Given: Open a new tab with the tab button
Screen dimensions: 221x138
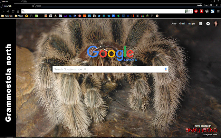Looking at the screenshot, I should [x=39, y=6].
